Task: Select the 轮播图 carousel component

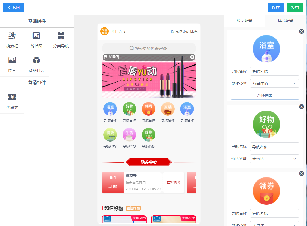Action: [x=36, y=40]
